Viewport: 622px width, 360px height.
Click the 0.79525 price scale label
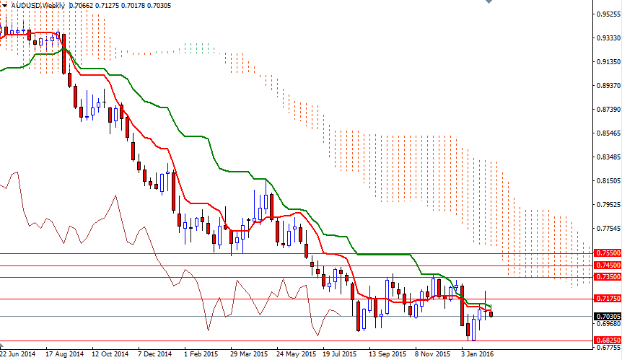[x=608, y=205]
